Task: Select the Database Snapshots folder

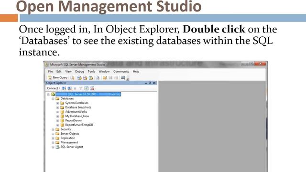Action: click(78, 107)
